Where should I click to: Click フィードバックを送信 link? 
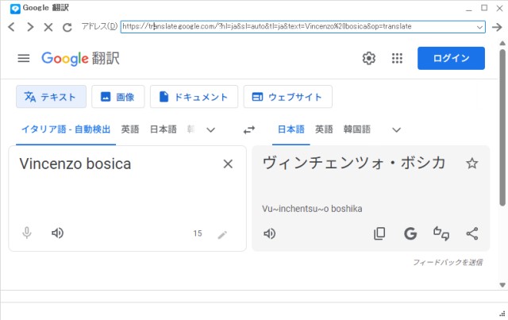[x=448, y=262]
